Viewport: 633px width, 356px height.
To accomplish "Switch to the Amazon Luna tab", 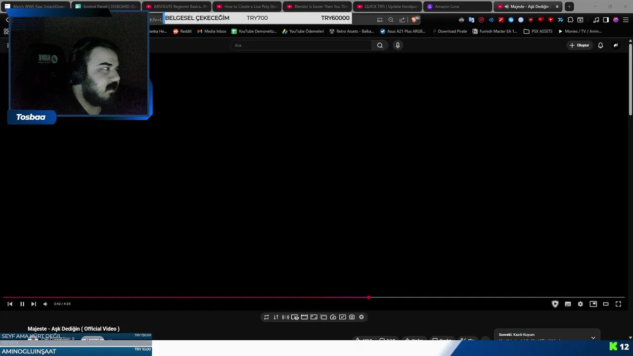I will click(x=457, y=6).
